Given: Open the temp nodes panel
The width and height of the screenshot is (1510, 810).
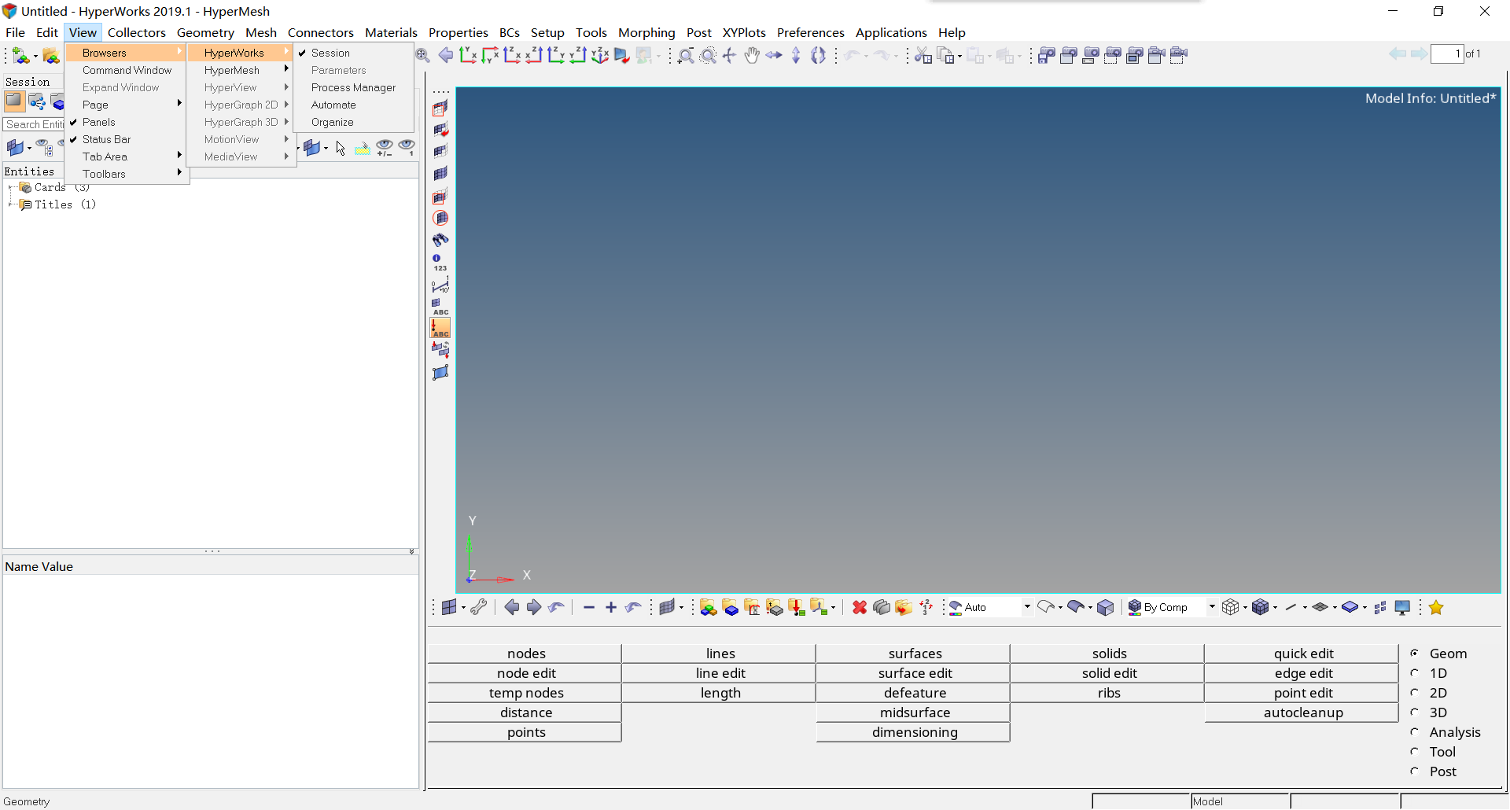Looking at the screenshot, I should (x=526, y=693).
